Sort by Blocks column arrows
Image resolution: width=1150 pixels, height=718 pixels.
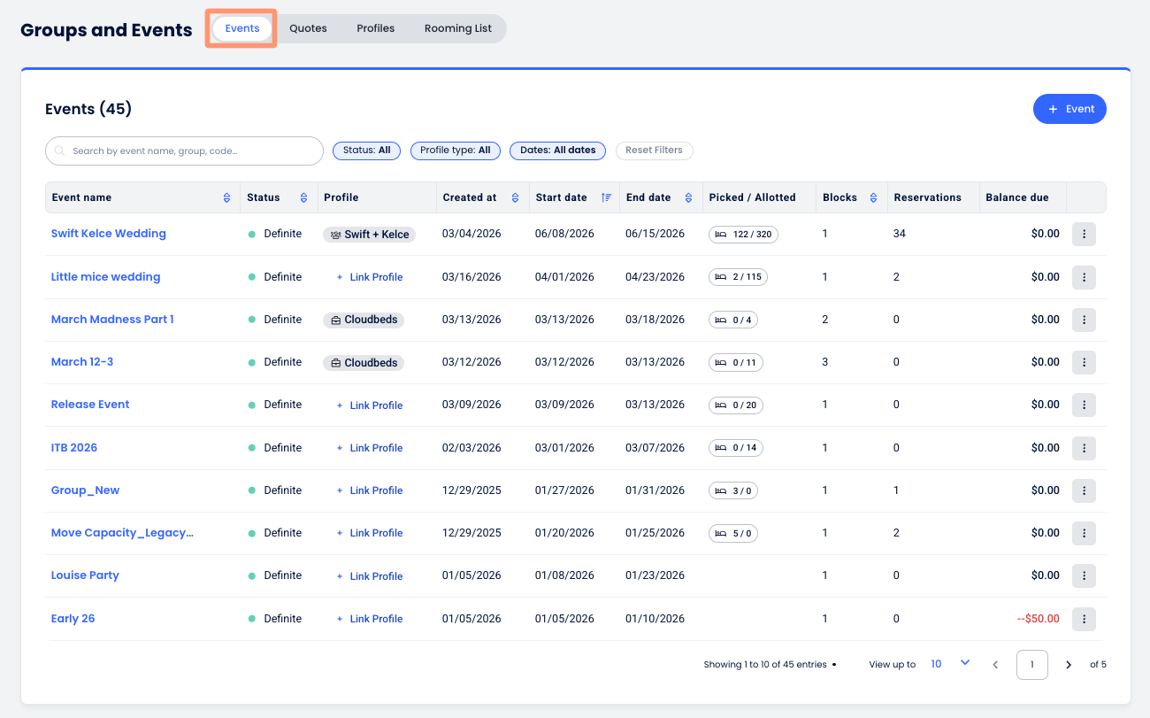coord(873,198)
